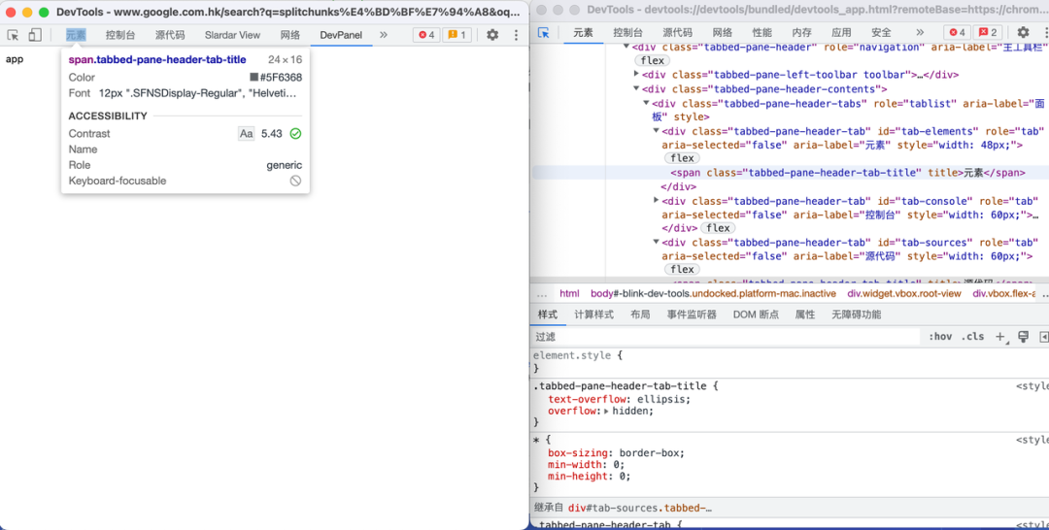Collapse tabbed-pane-header-tabs div node

tap(646, 102)
